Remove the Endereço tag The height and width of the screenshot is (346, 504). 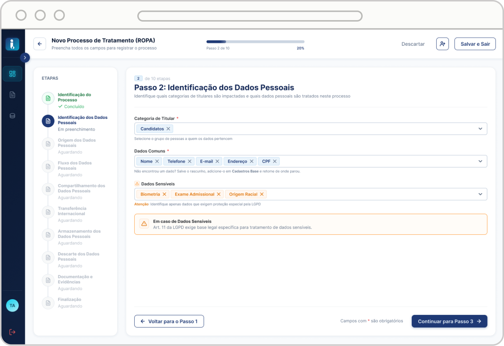pyautogui.click(x=252, y=161)
